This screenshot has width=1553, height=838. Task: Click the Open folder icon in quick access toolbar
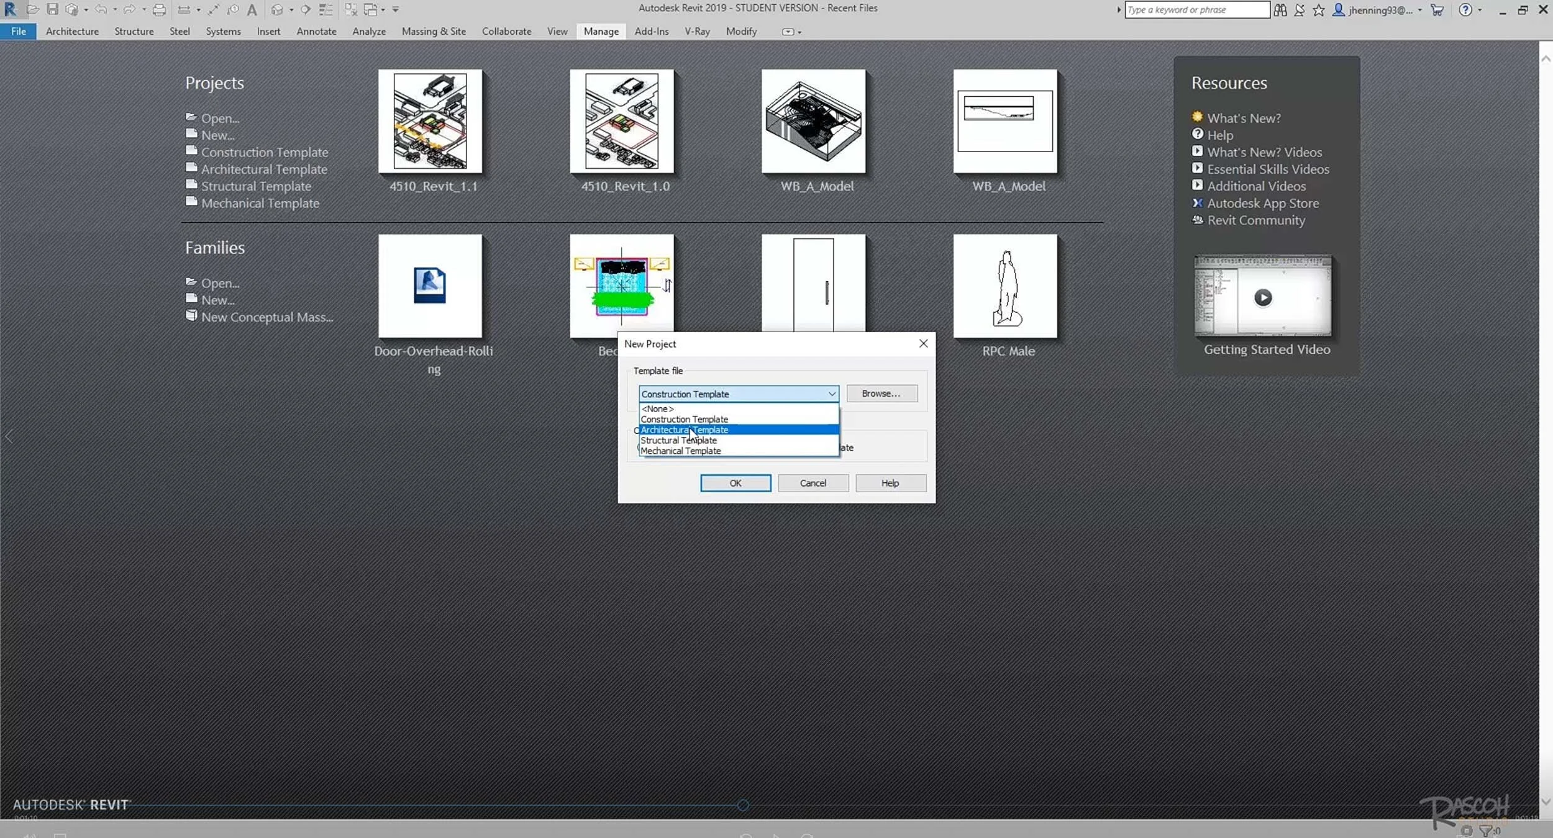(x=33, y=9)
